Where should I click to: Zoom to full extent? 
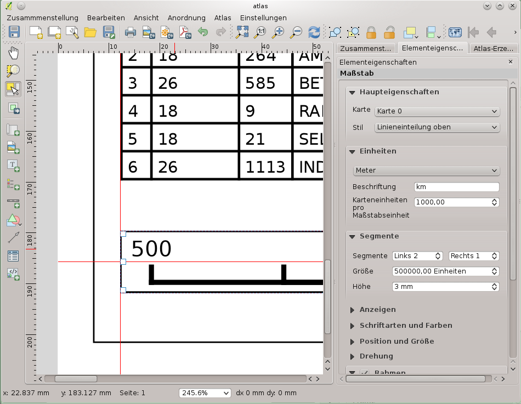pos(242,32)
